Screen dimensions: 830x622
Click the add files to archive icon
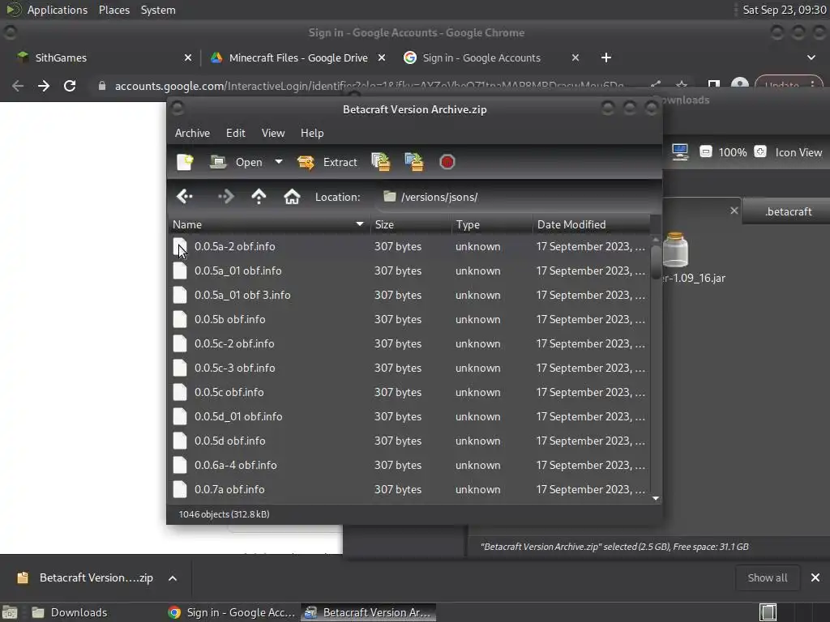381,162
